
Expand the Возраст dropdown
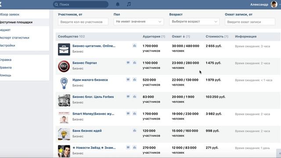[195, 22]
